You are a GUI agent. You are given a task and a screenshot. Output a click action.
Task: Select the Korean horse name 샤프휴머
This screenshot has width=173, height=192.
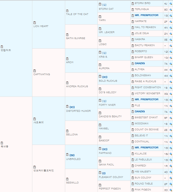(38, 123)
